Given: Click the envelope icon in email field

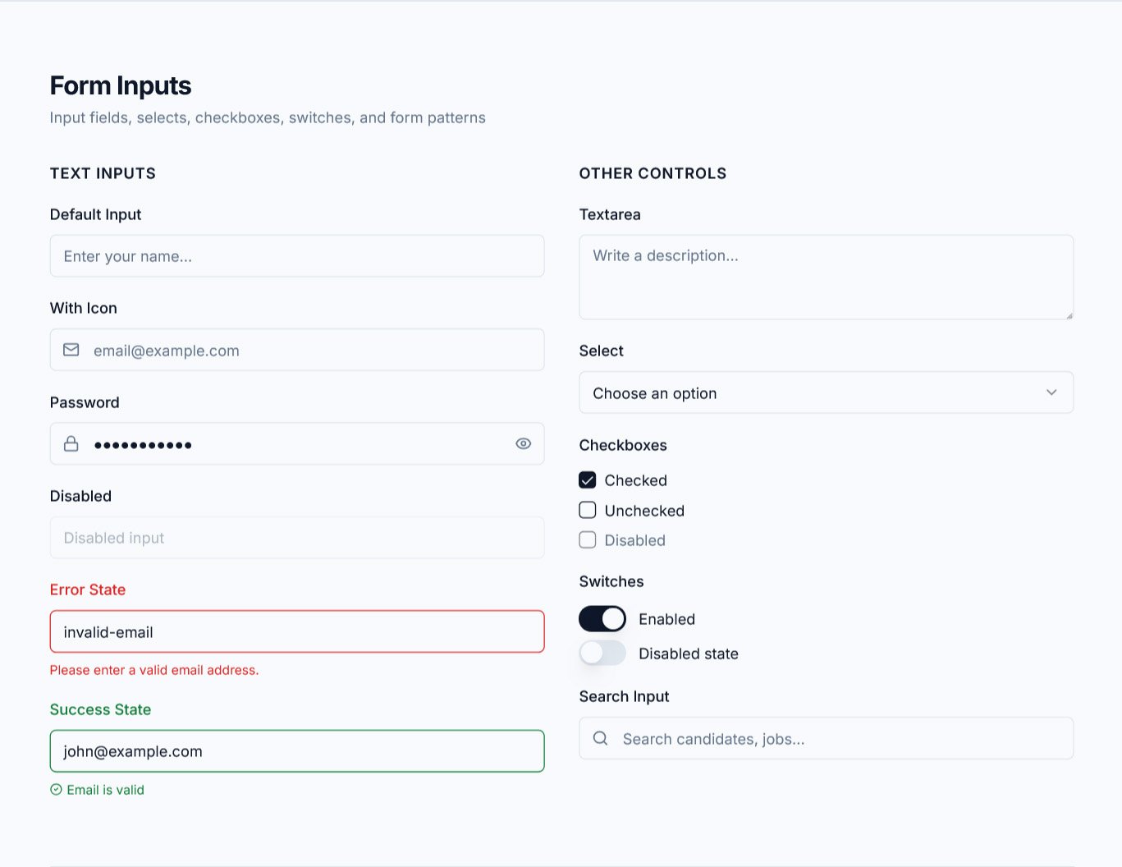Looking at the screenshot, I should tap(71, 350).
